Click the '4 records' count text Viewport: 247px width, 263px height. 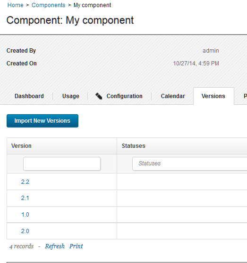pyautogui.click(x=21, y=246)
